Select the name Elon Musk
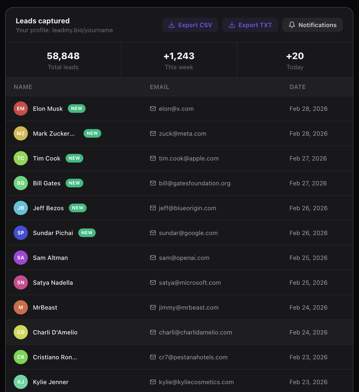Viewport: 359px width, 392px height. (x=48, y=109)
